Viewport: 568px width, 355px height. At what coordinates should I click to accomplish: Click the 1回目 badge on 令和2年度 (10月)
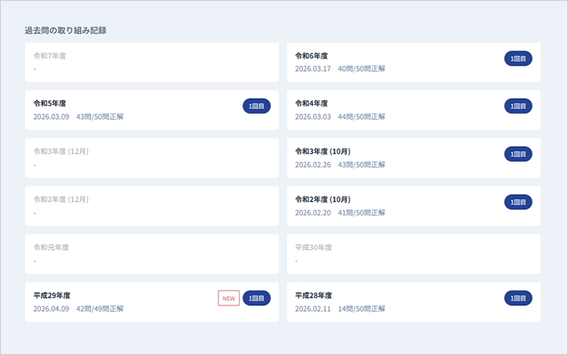point(518,202)
